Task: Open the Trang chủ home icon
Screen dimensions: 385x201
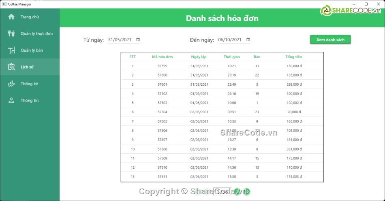Action: pyautogui.click(x=11, y=17)
